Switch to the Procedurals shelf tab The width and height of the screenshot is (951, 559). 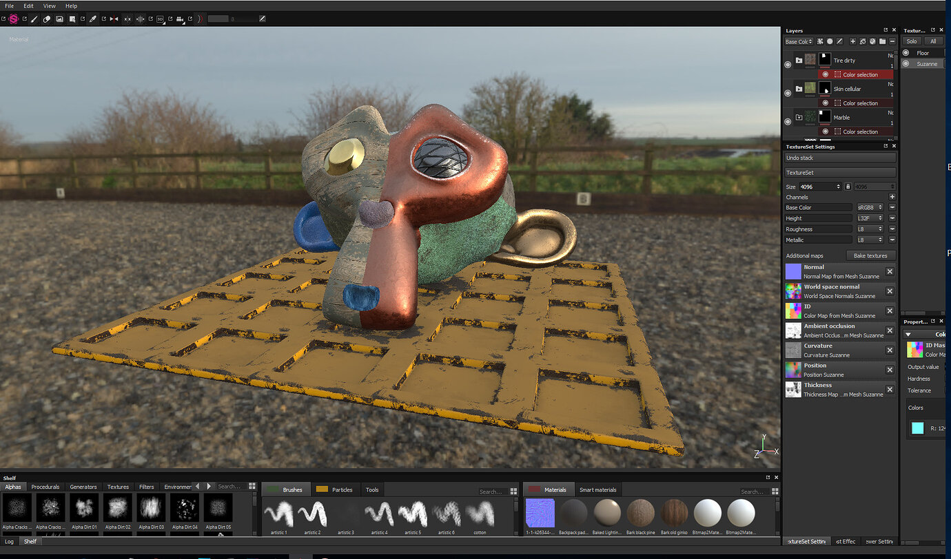(x=45, y=487)
